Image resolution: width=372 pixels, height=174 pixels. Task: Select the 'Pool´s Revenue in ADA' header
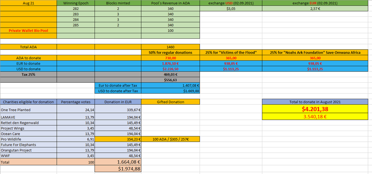pyautogui.click(x=170, y=3)
